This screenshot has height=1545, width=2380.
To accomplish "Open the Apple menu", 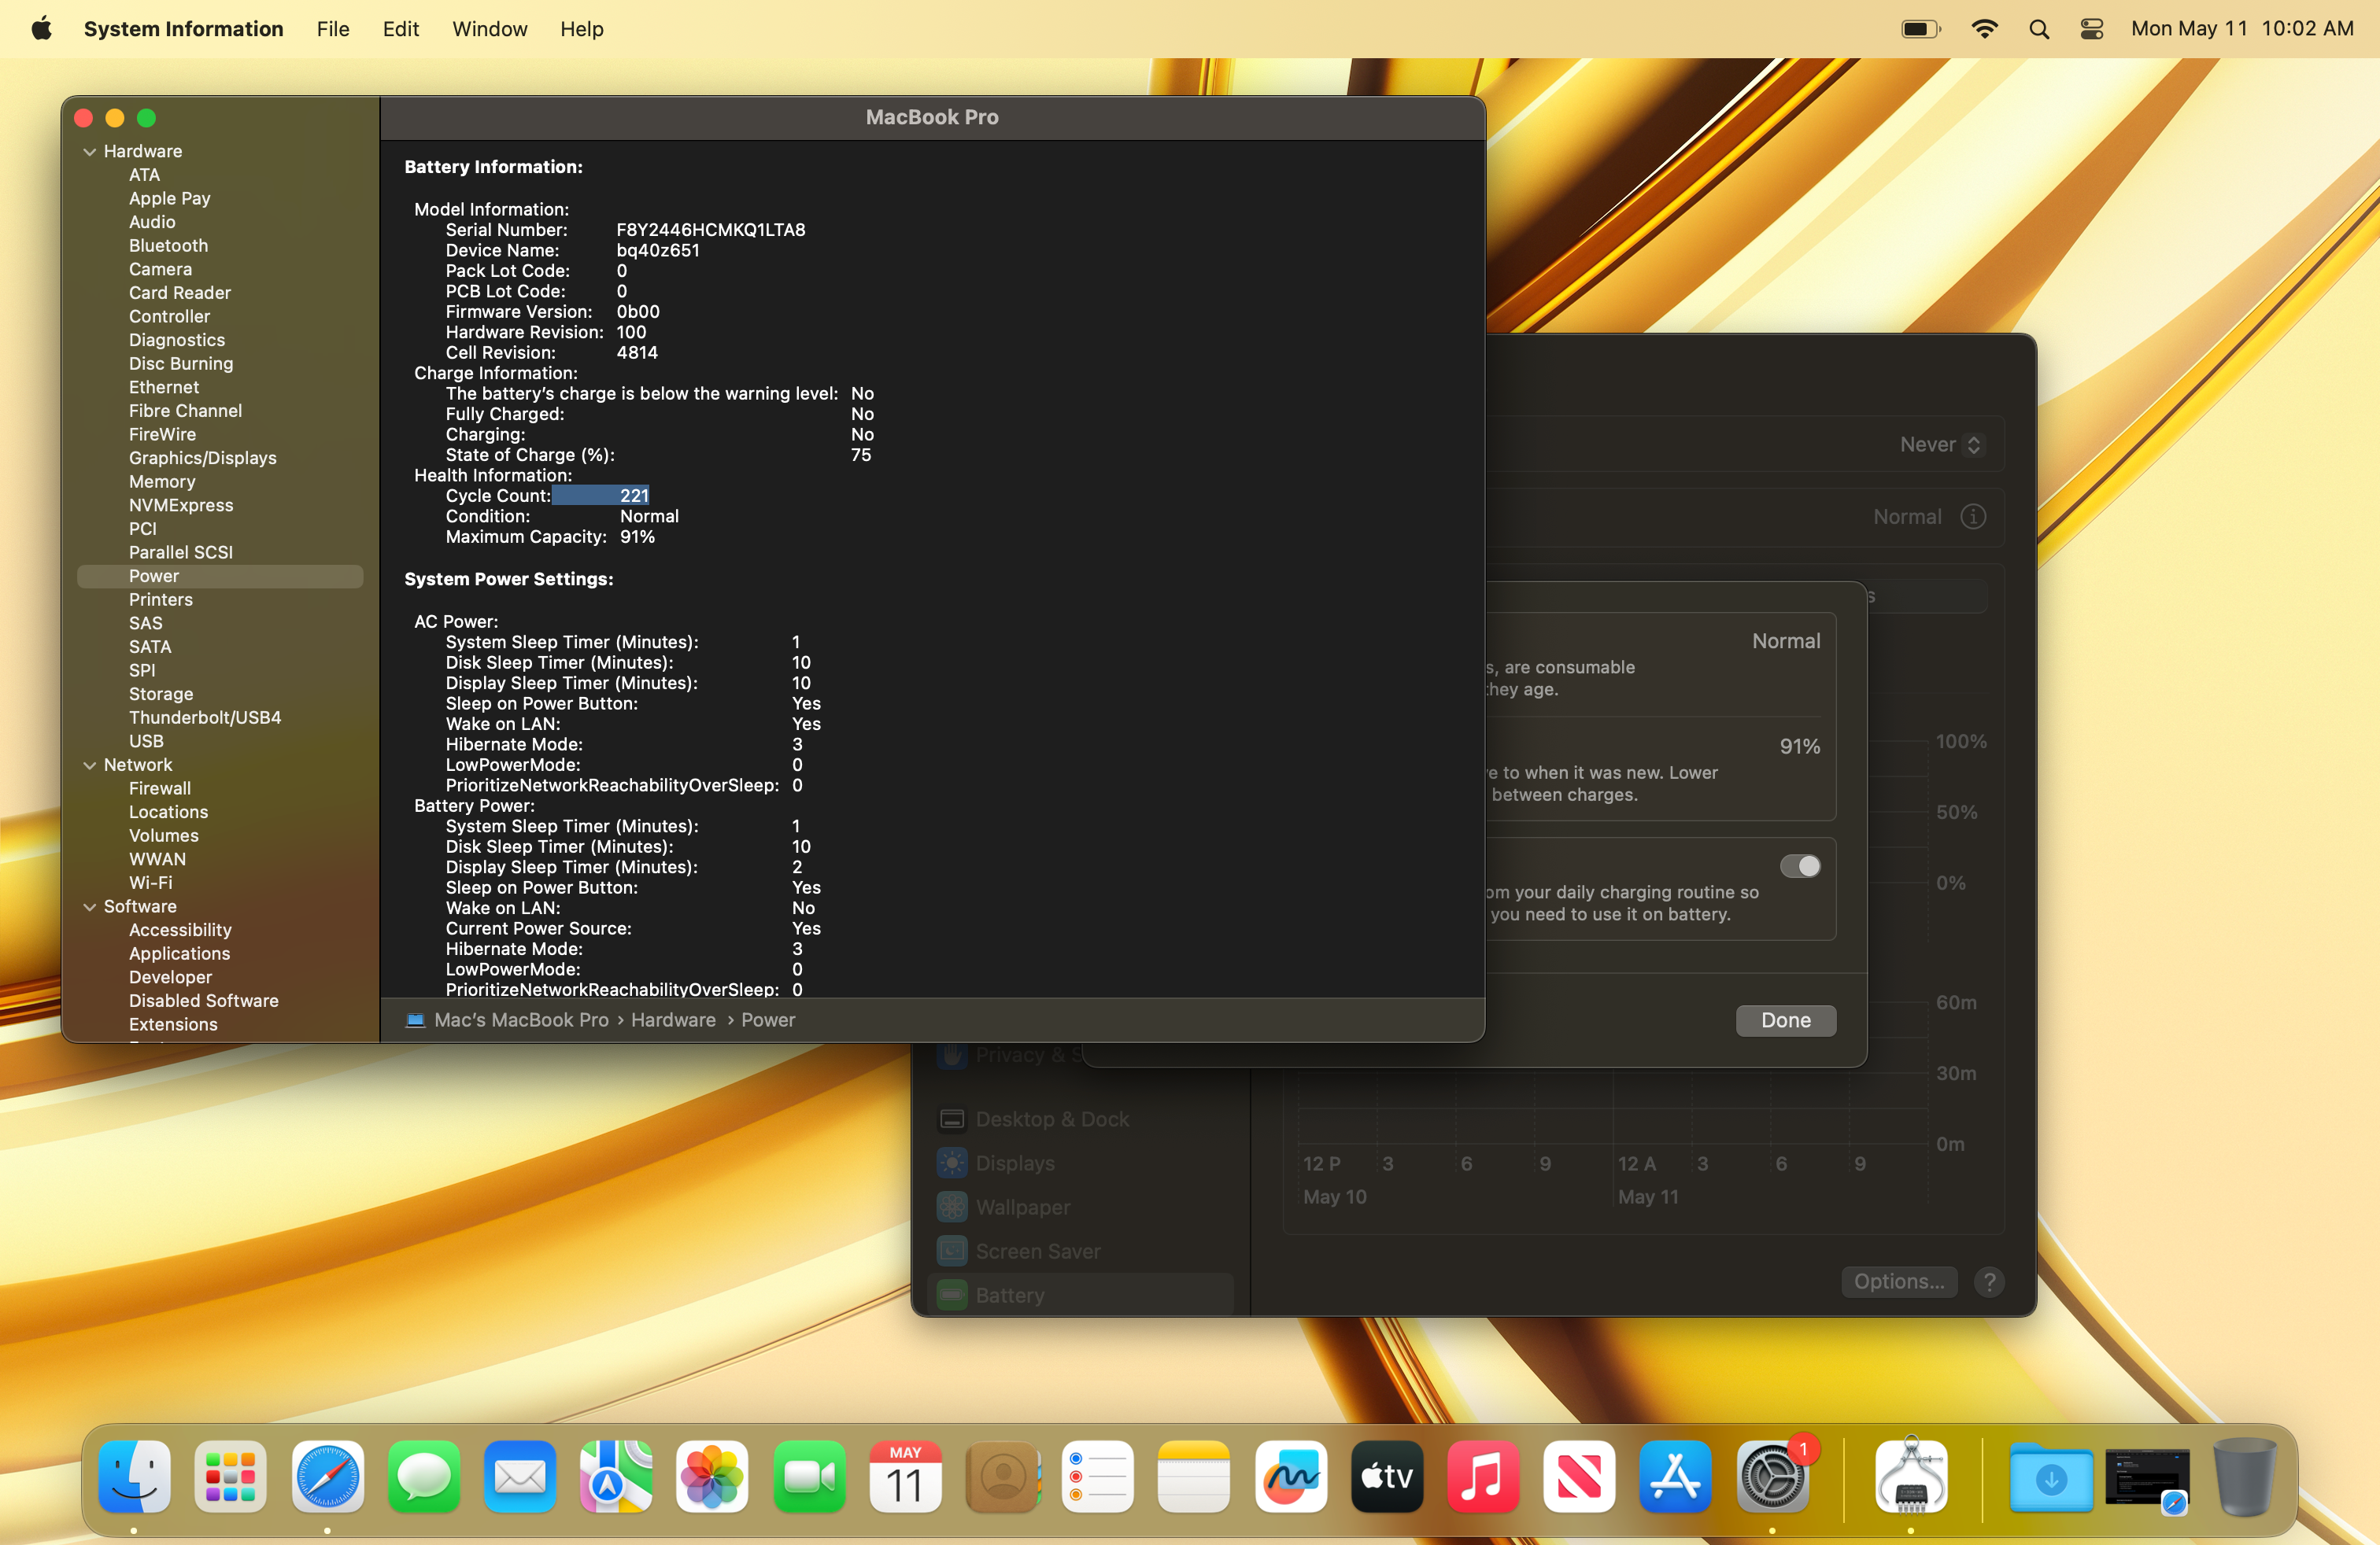I will point(41,29).
